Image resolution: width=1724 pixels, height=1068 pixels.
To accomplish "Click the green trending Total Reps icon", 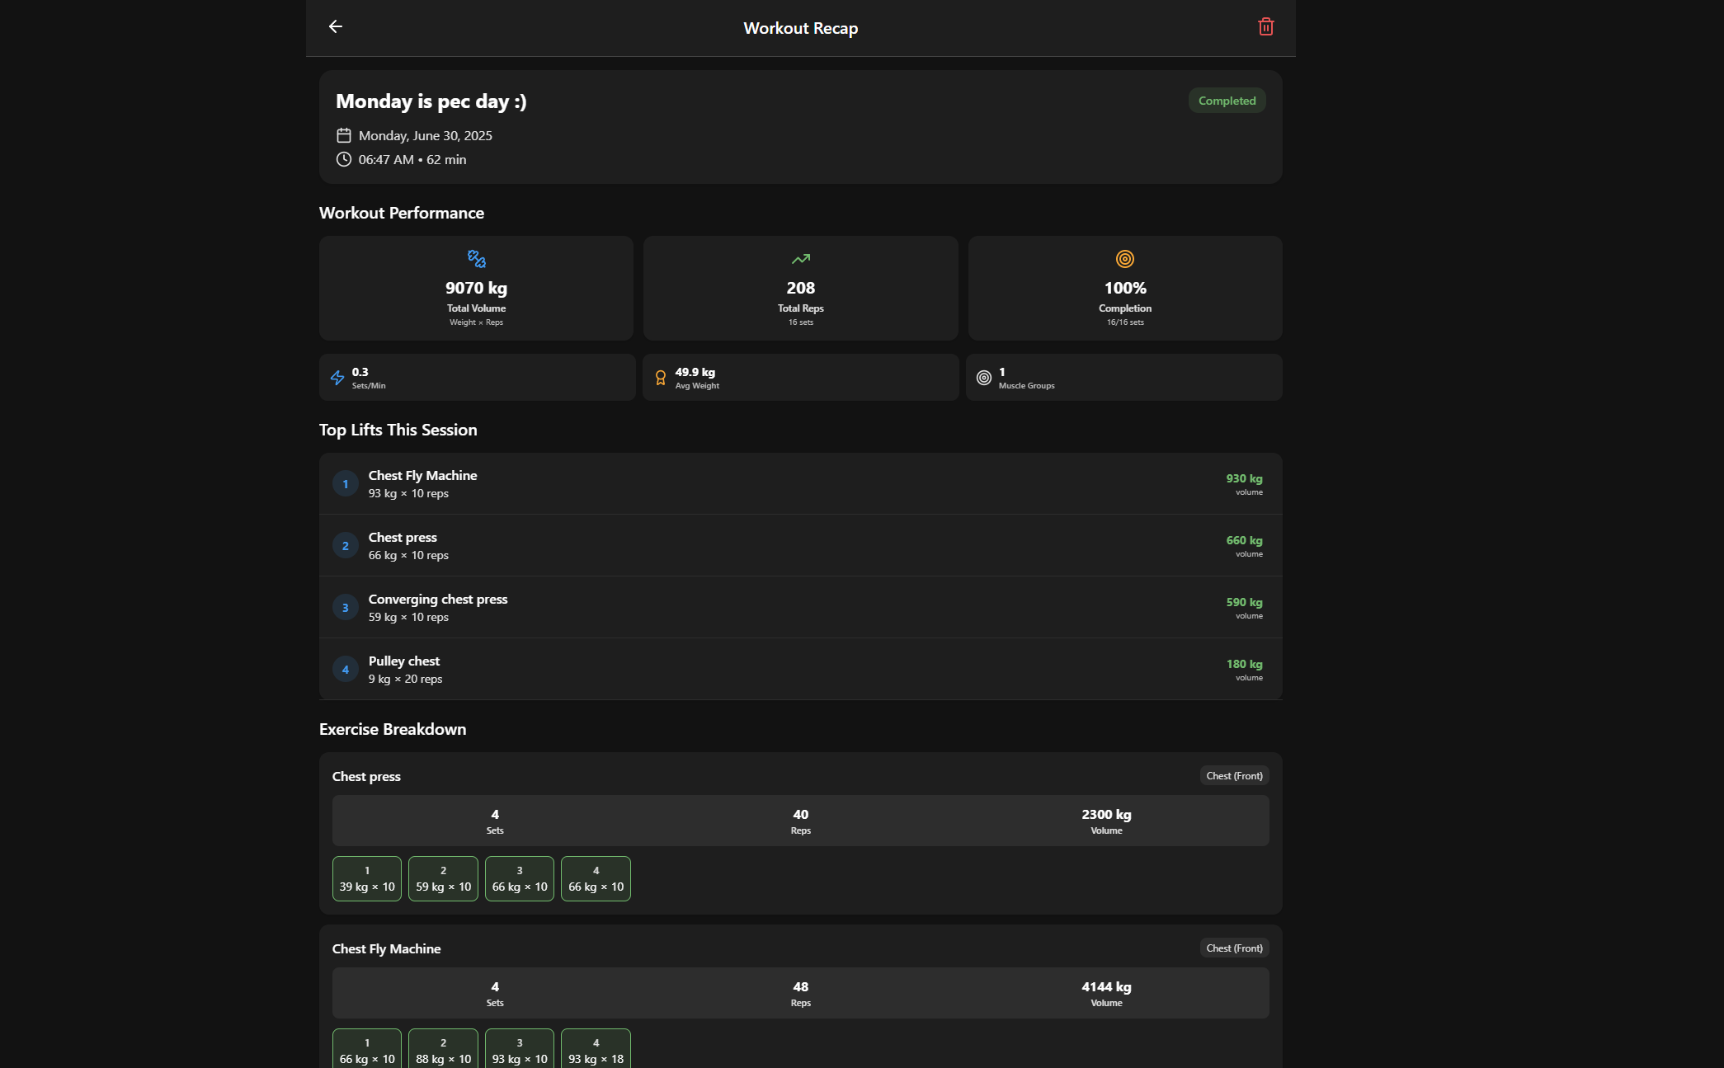I will 800,259.
